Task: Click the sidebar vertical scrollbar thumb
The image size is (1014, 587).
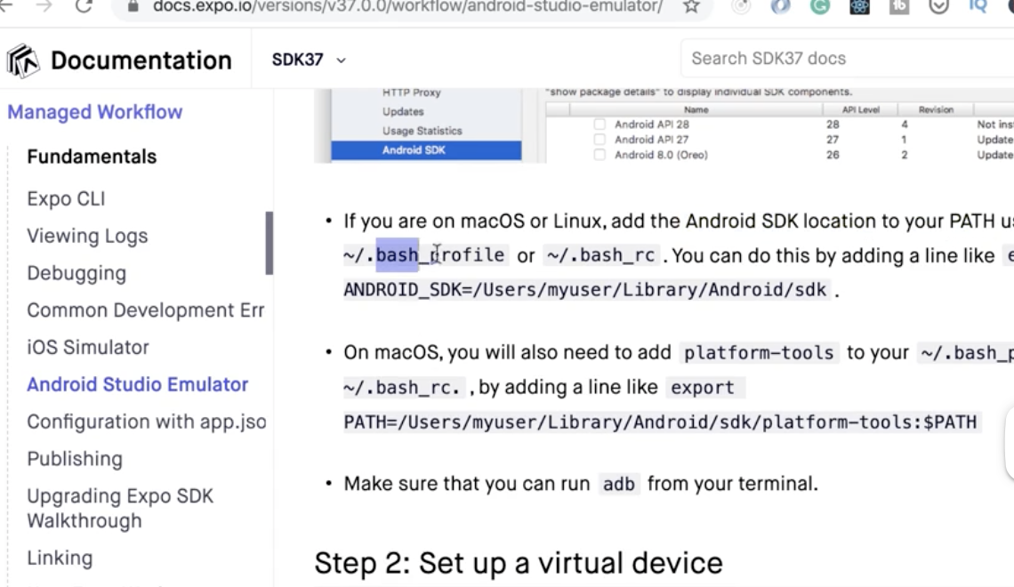Action: 269,243
